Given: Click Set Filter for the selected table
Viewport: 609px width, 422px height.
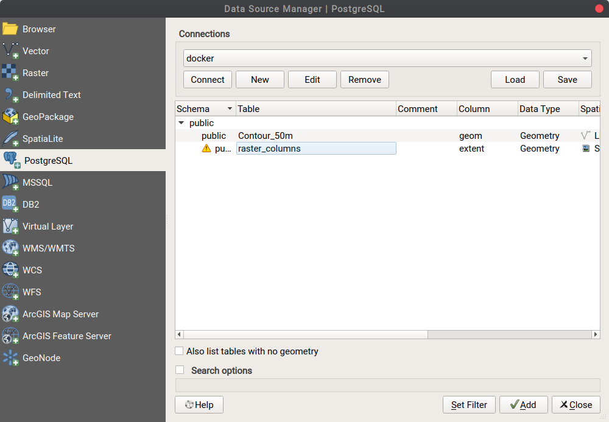Looking at the screenshot, I should click(x=468, y=404).
